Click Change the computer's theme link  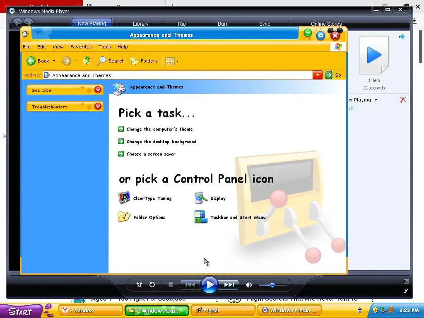point(159,129)
